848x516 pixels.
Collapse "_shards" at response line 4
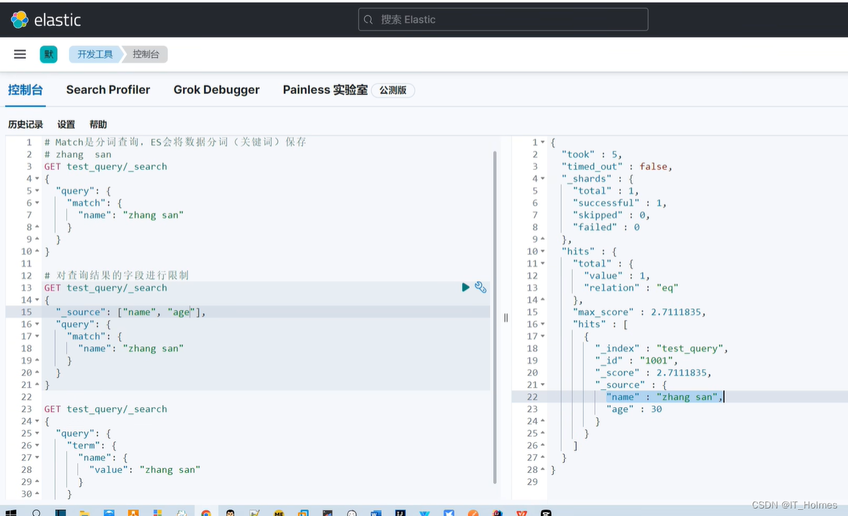coord(543,179)
